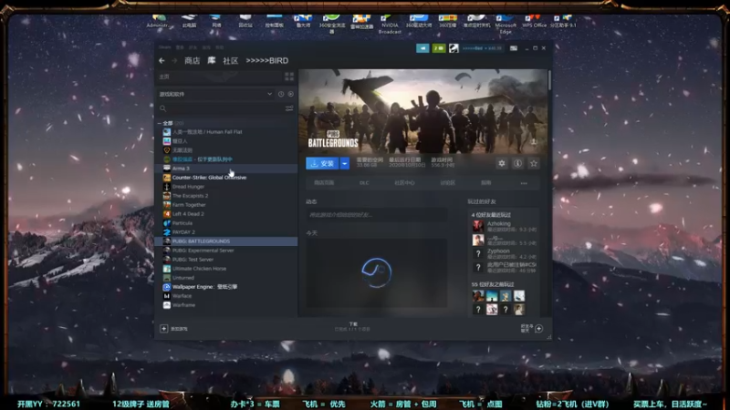Open the 社区 tab
This screenshot has width=730, height=410.
coord(231,60)
